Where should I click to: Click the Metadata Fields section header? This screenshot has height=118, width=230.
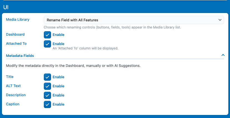20,56
